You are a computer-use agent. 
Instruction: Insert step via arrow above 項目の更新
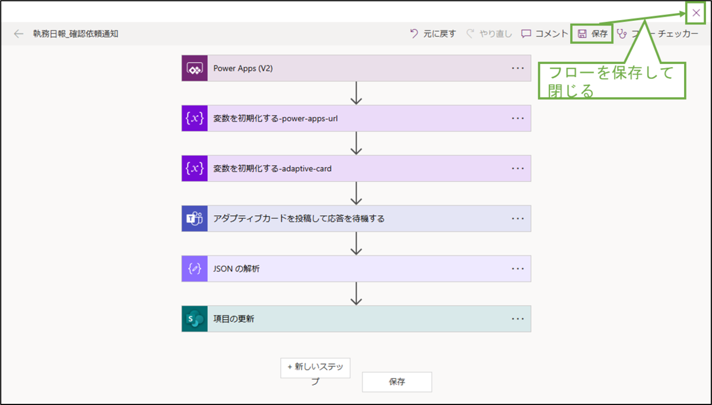click(356, 294)
